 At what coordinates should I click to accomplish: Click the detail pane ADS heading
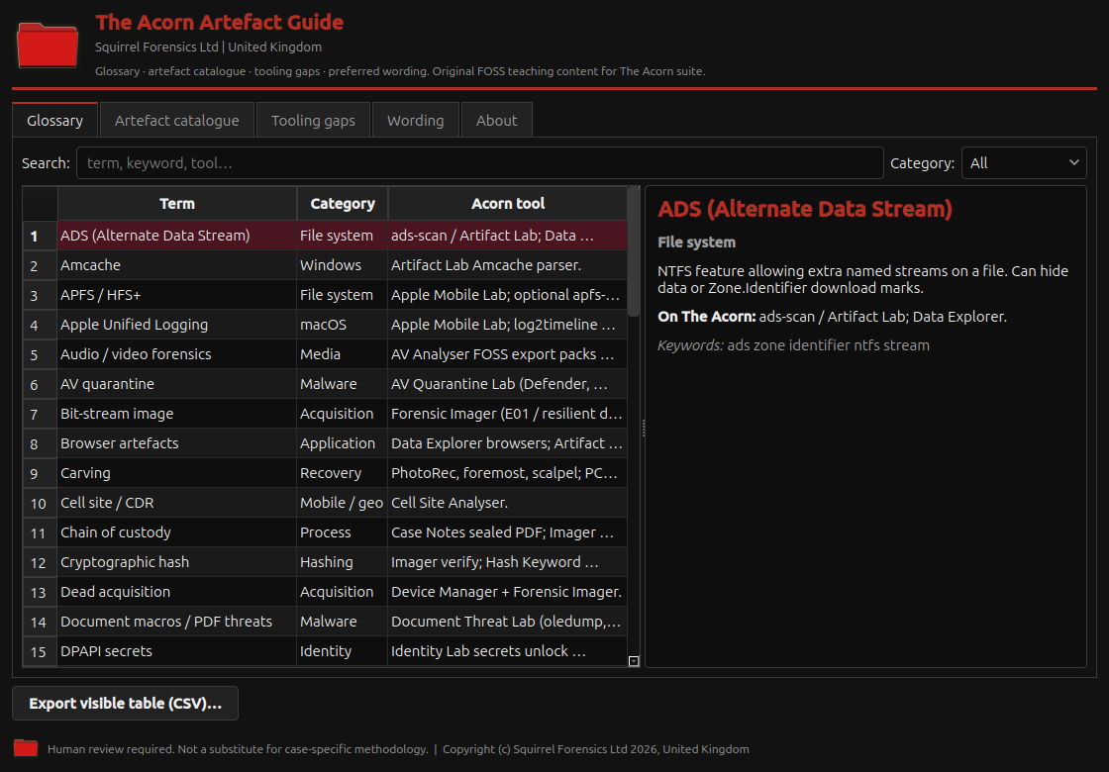point(805,209)
